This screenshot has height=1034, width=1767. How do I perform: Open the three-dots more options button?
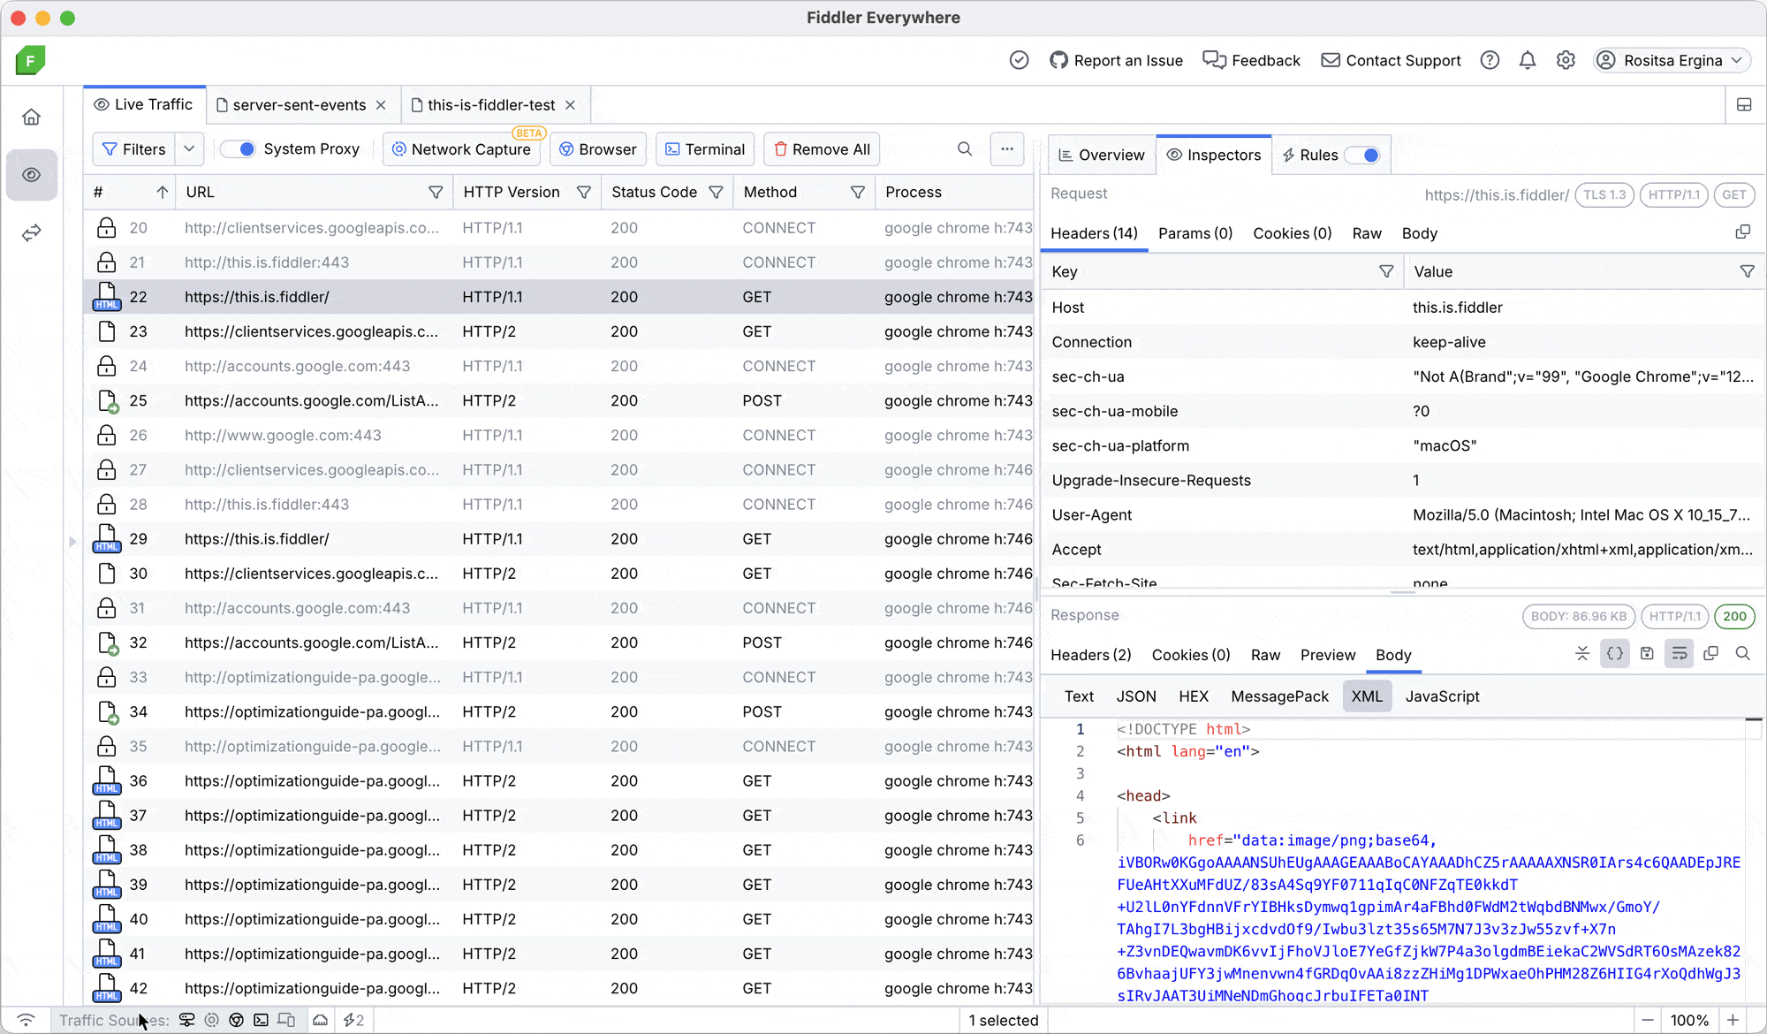click(x=1007, y=149)
